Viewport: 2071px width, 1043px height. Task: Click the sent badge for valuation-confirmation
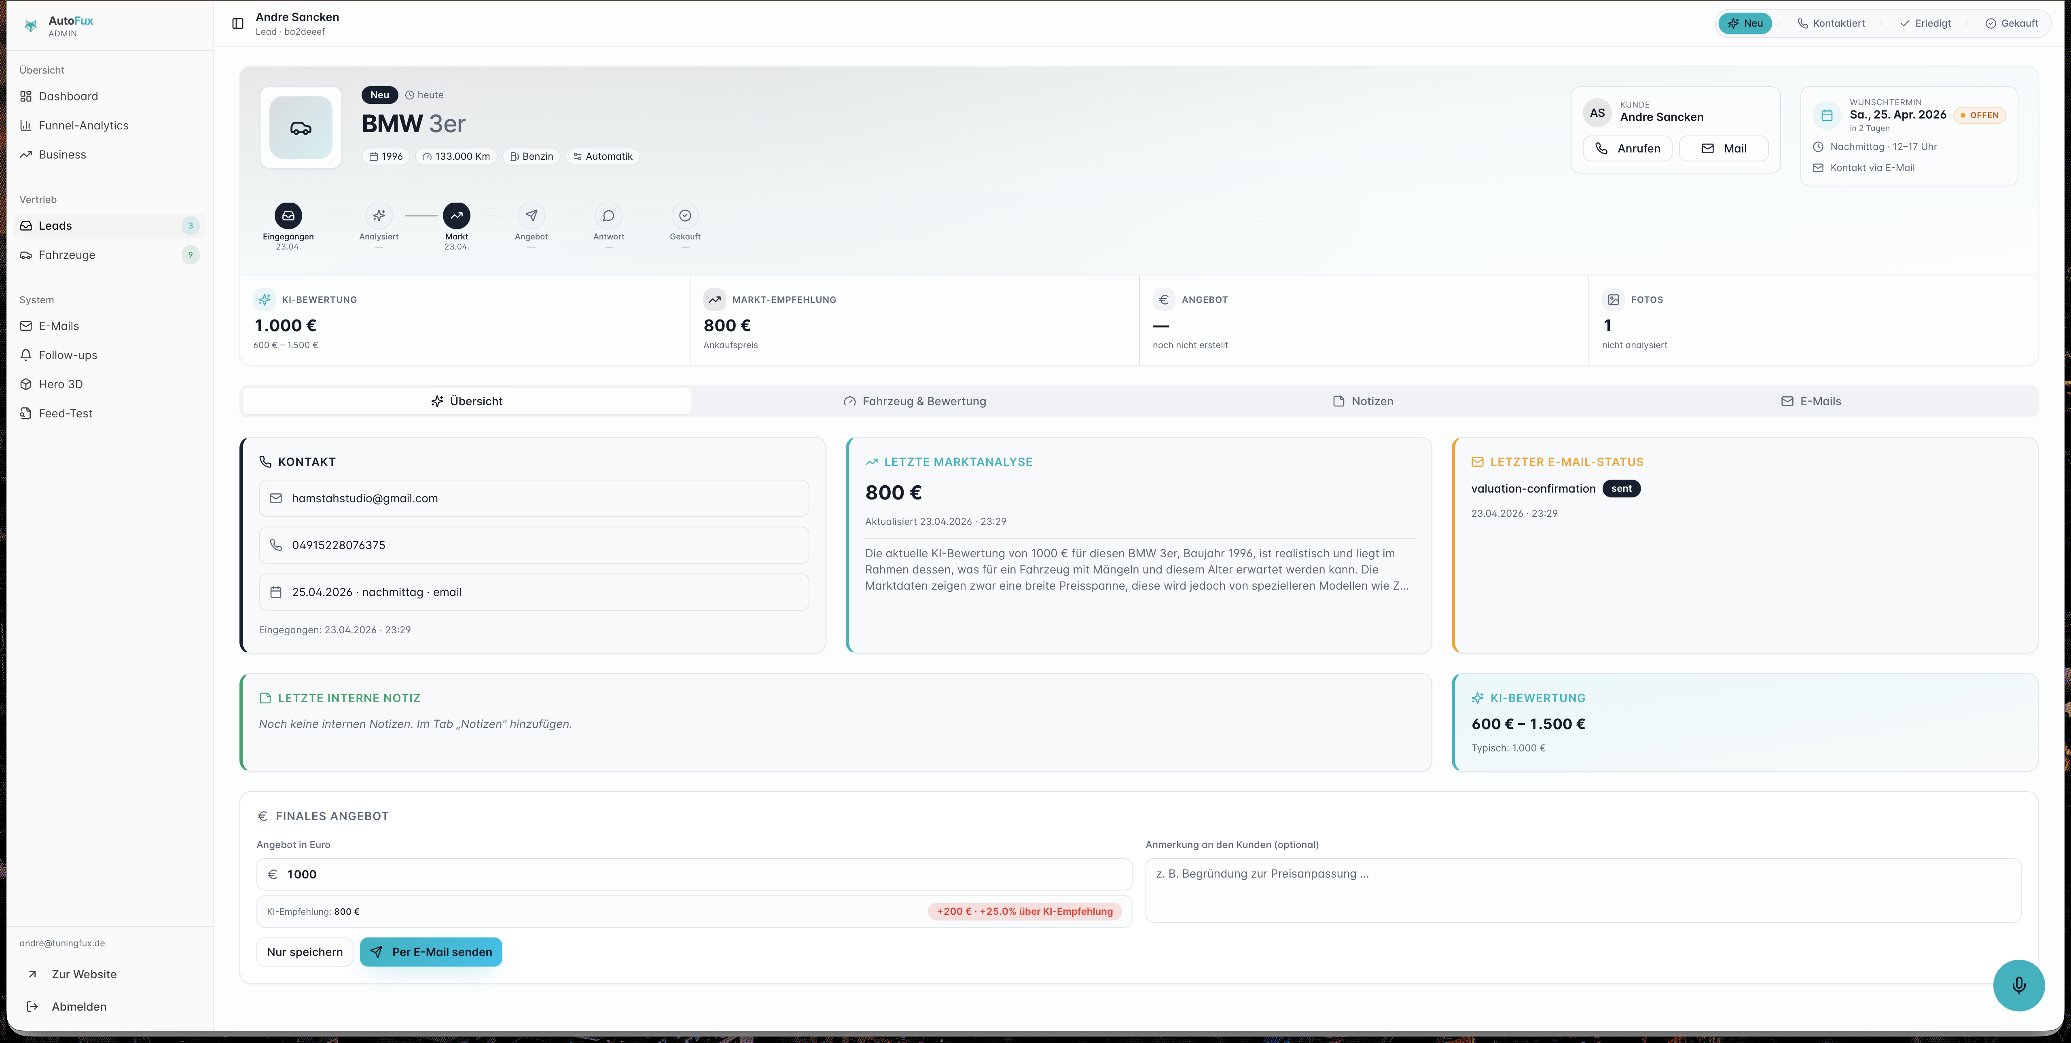click(x=1622, y=489)
